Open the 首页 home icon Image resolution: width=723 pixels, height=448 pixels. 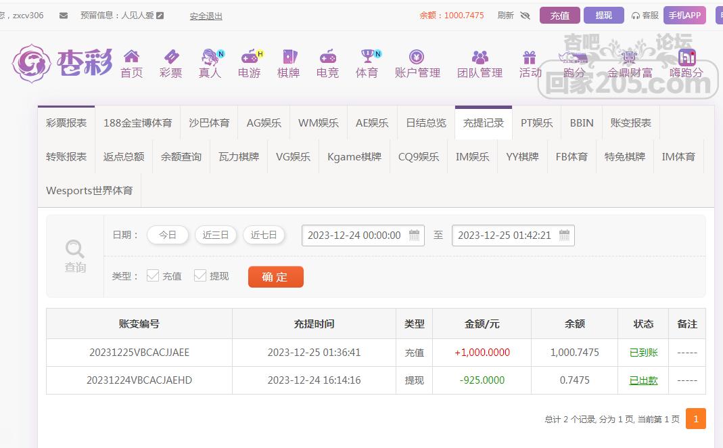(131, 57)
